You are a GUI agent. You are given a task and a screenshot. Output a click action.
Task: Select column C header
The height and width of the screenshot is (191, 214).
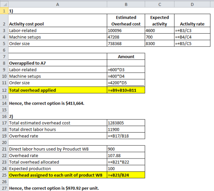click(x=160, y=5)
